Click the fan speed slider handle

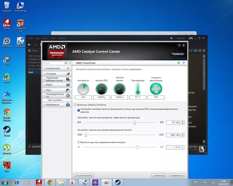(x=137, y=147)
